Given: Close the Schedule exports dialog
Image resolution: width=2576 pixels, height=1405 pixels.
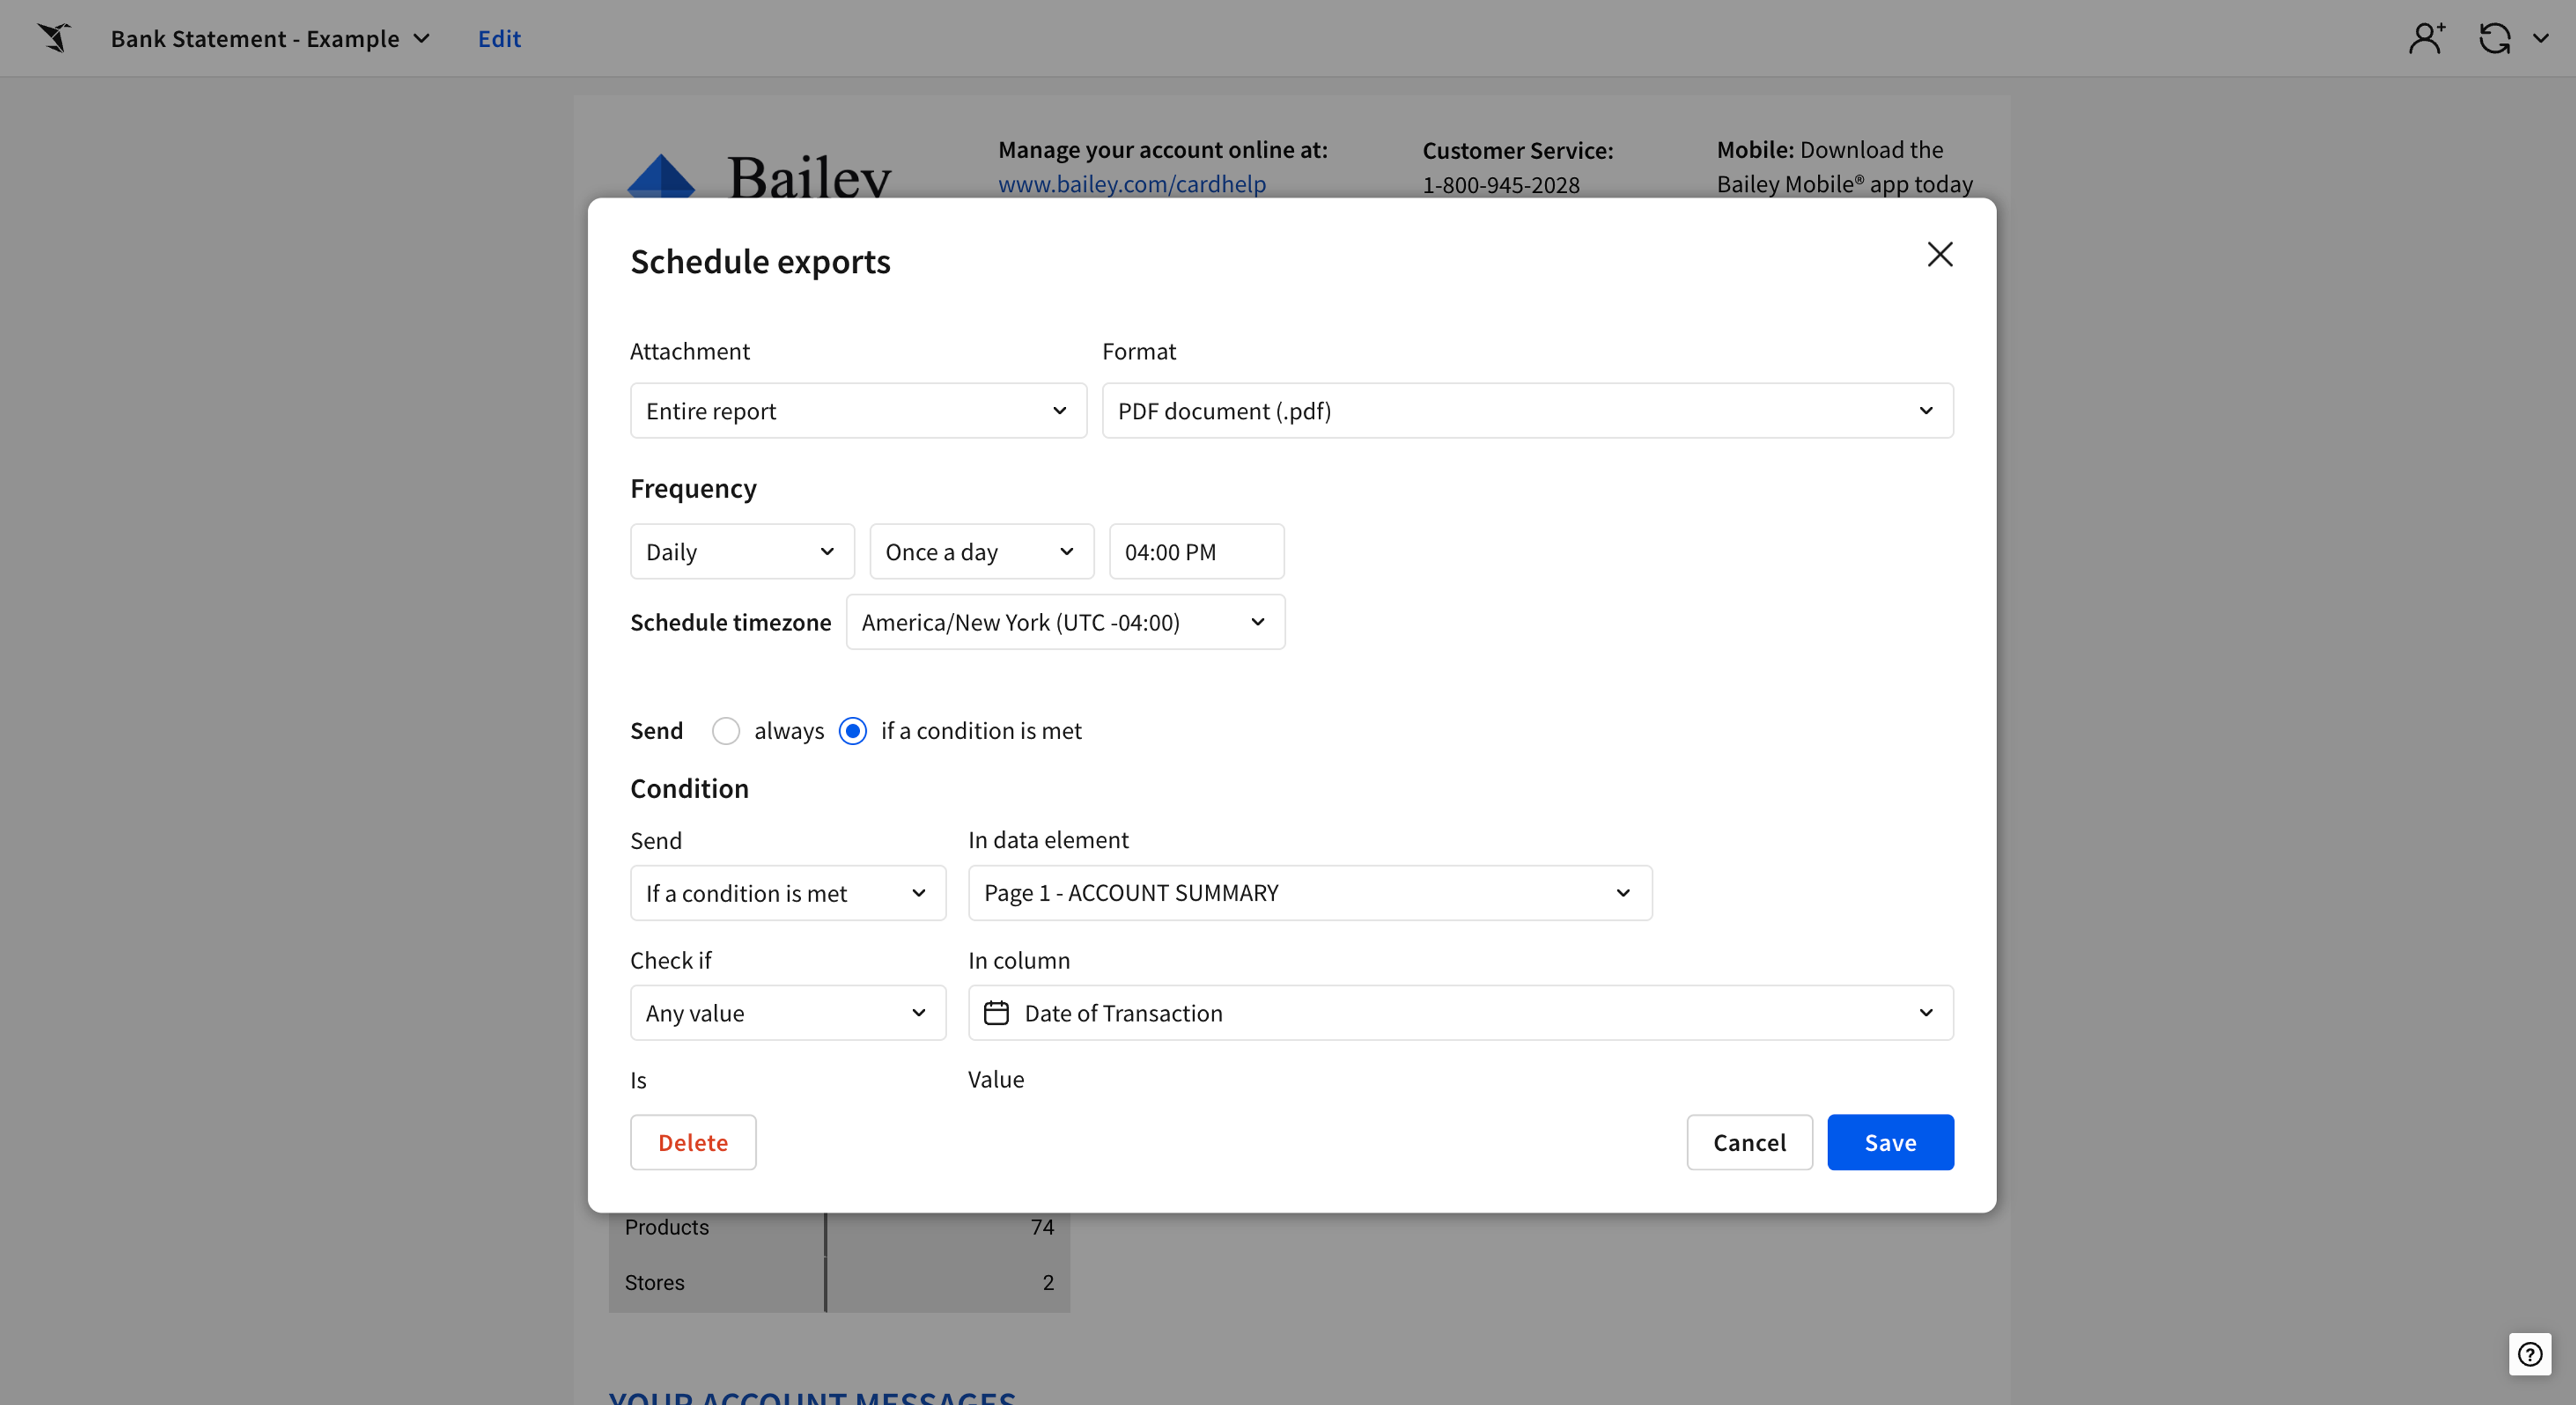Looking at the screenshot, I should 1939,254.
